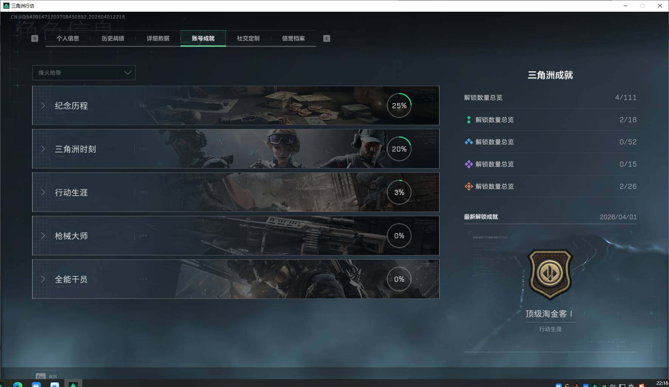This screenshot has height=387, width=669.
Task: Click the 25% progress ring on 纪念历程
Action: pos(400,105)
